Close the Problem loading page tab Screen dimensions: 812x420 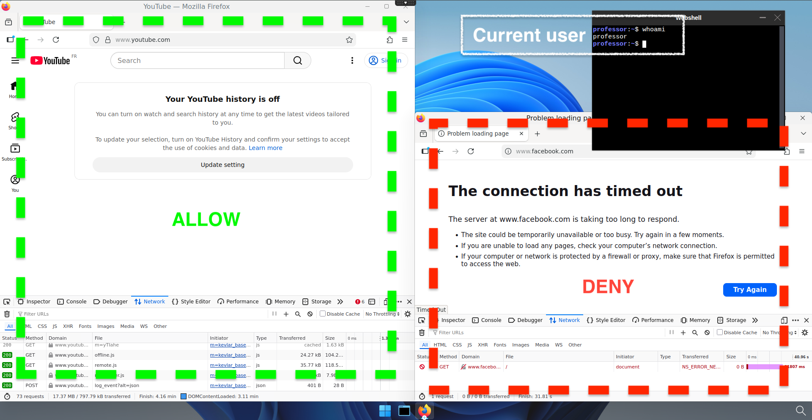click(521, 134)
